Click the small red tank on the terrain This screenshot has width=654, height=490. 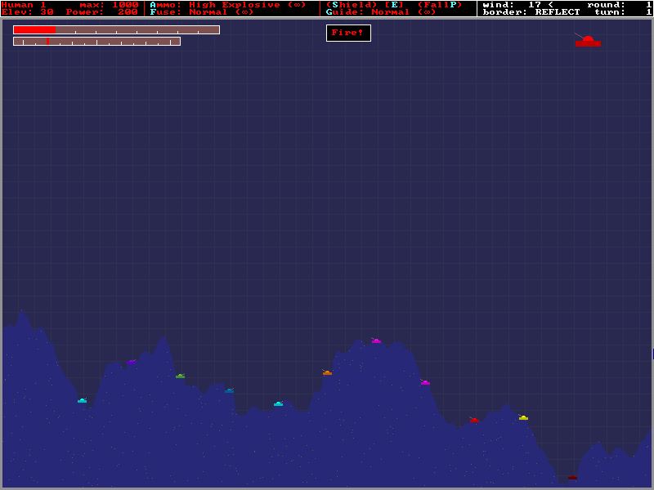tap(474, 420)
